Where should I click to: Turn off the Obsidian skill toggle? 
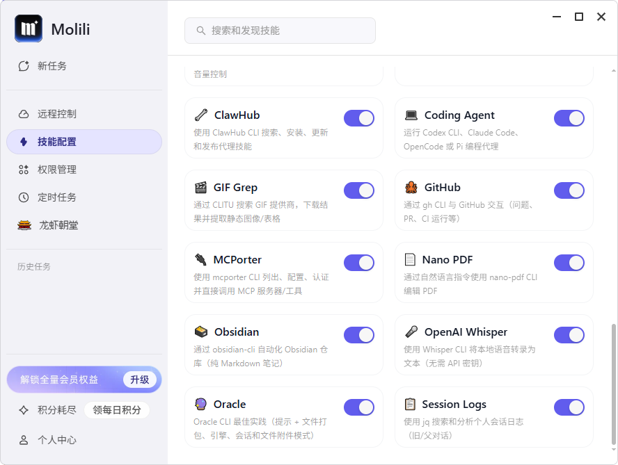[x=359, y=335]
